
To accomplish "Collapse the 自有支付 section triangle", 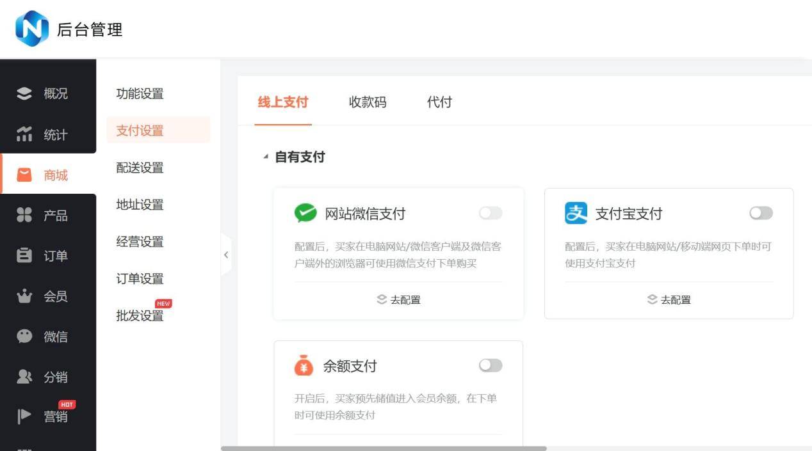I will click(x=266, y=157).
